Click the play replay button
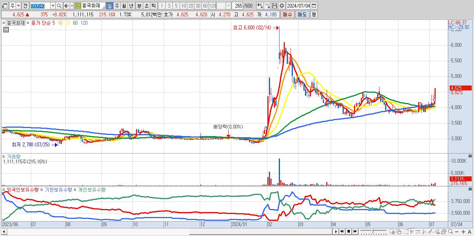 coord(336,231)
